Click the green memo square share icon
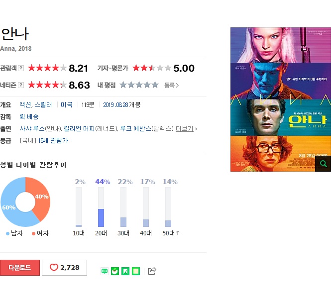331x307 pixels. point(136,271)
